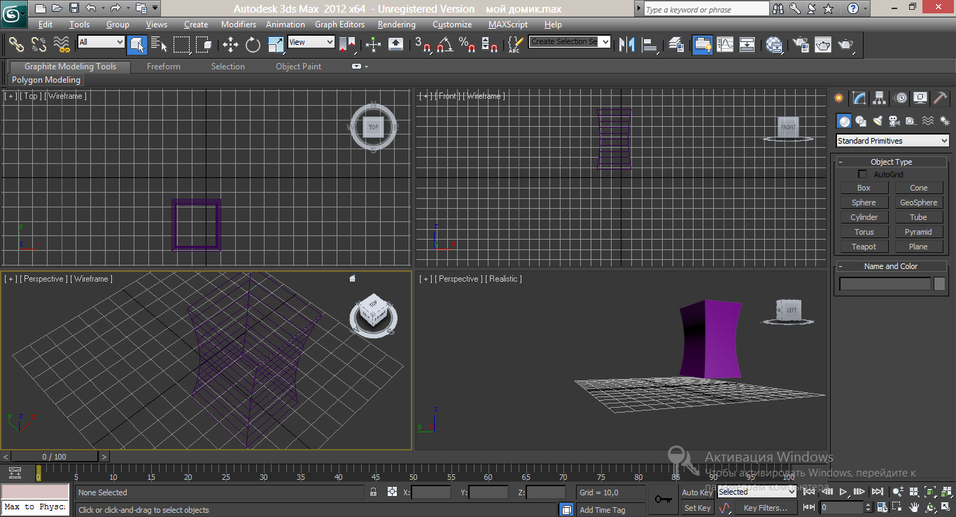Switch to the Object Paint ribbon tab
Screen dimensions: 956x517
299,67
